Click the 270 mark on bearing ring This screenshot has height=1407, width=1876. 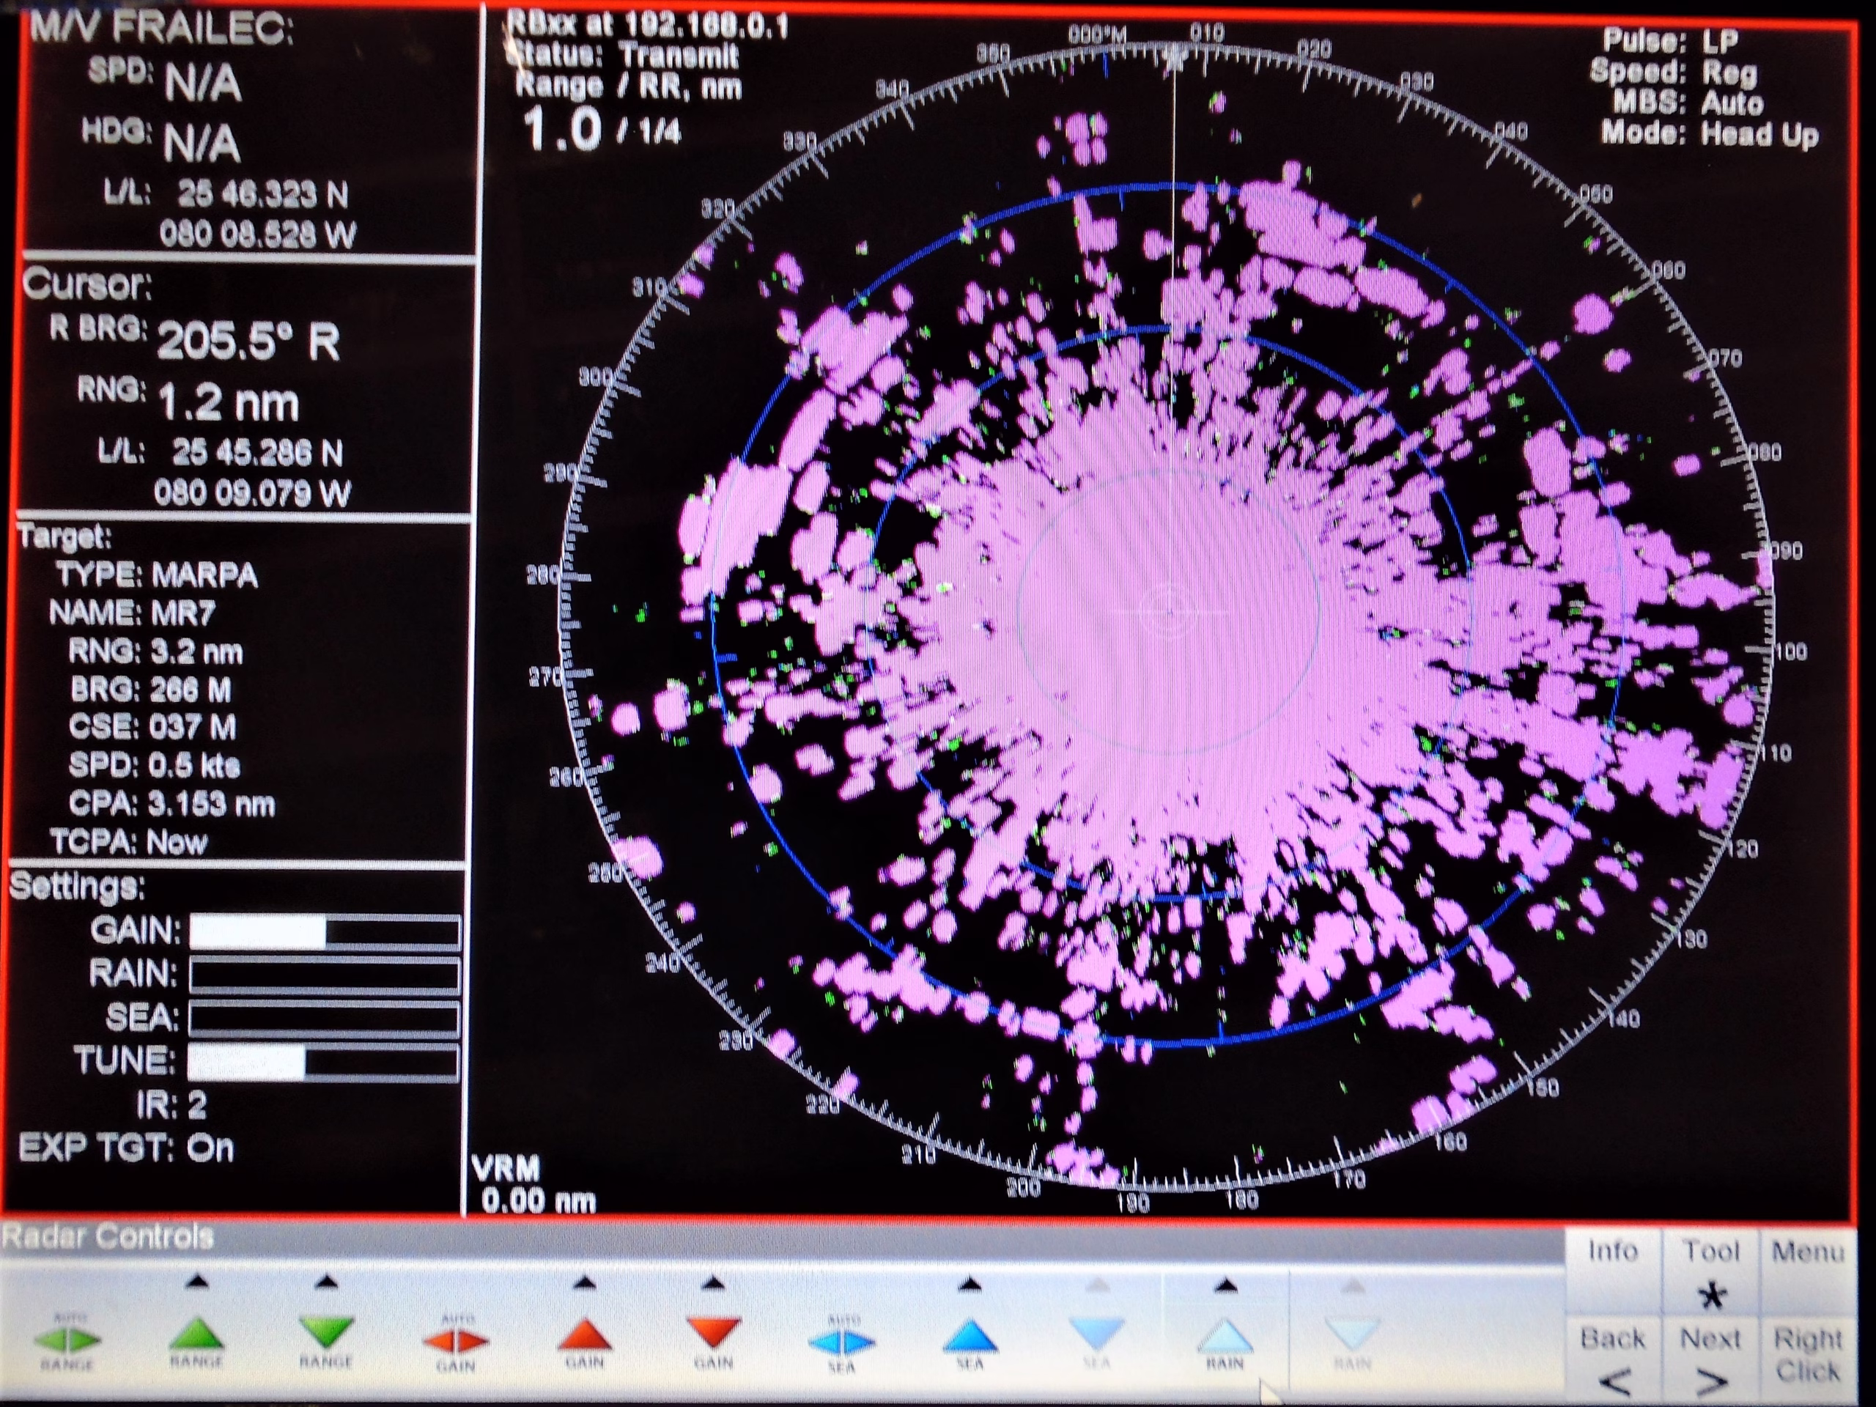pos(544,677)
